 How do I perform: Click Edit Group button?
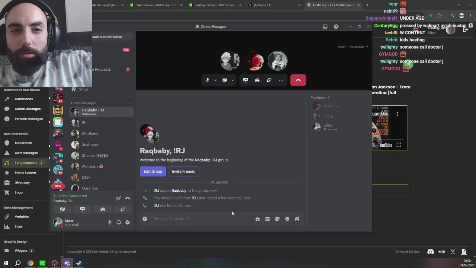pyautogui.click(x=153, y=171)
